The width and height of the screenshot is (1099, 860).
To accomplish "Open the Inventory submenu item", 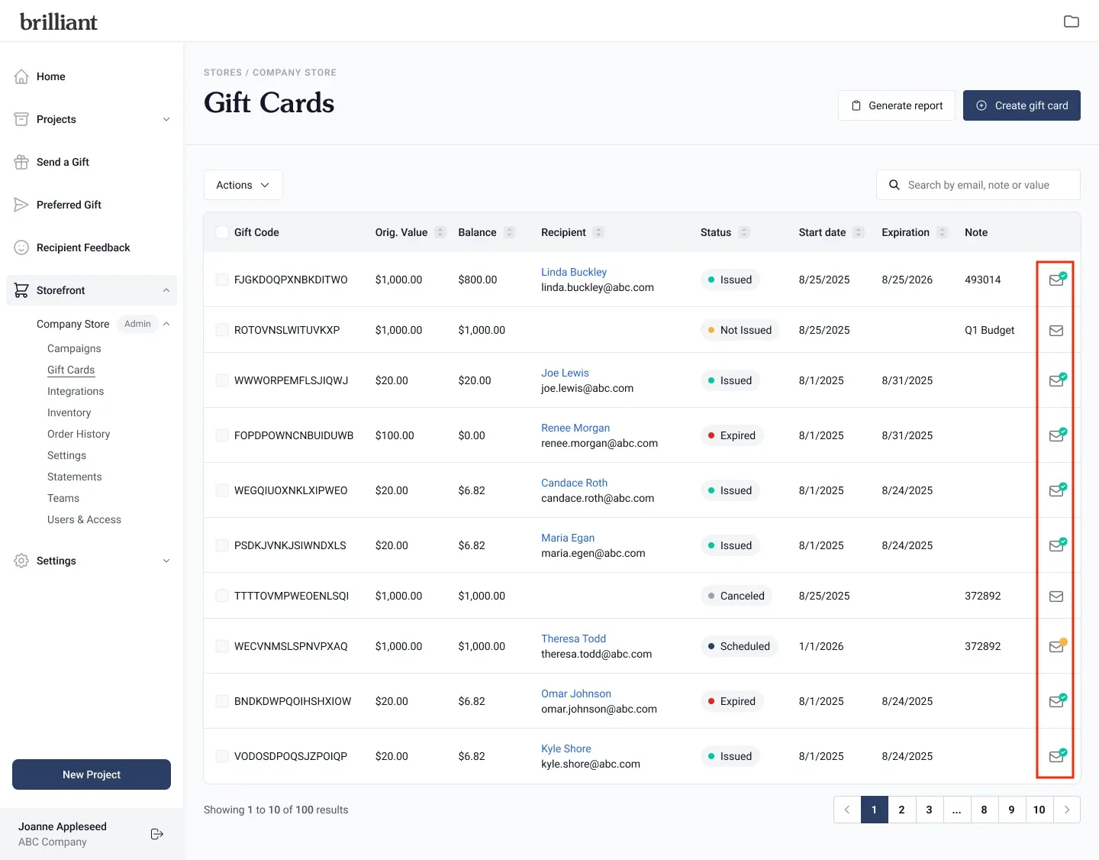I will (x=69, y=412).
